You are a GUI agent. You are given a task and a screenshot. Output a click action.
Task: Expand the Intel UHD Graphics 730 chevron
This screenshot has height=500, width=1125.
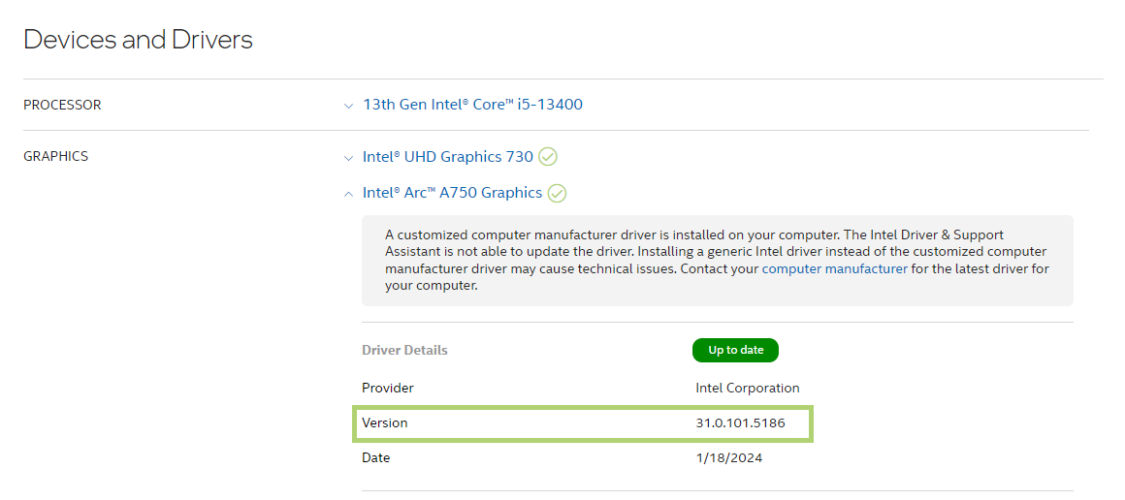(x=349, y=158)
